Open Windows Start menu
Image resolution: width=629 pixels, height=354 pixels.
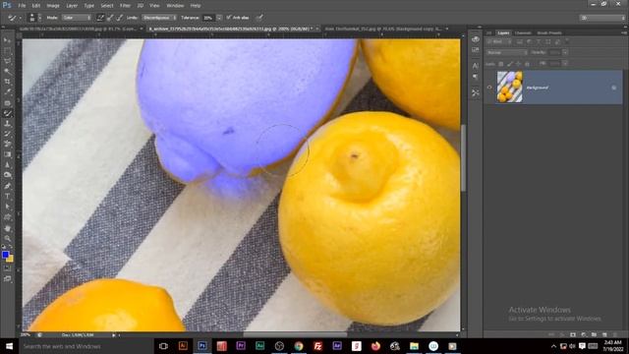[9, 346]
